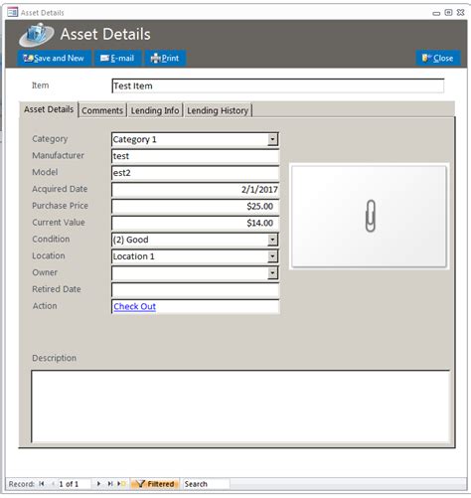This screenshot has height=498, width=471.
Task: Click the Acquired Date field
Action: pyautogui.click(x=196, y=190)
